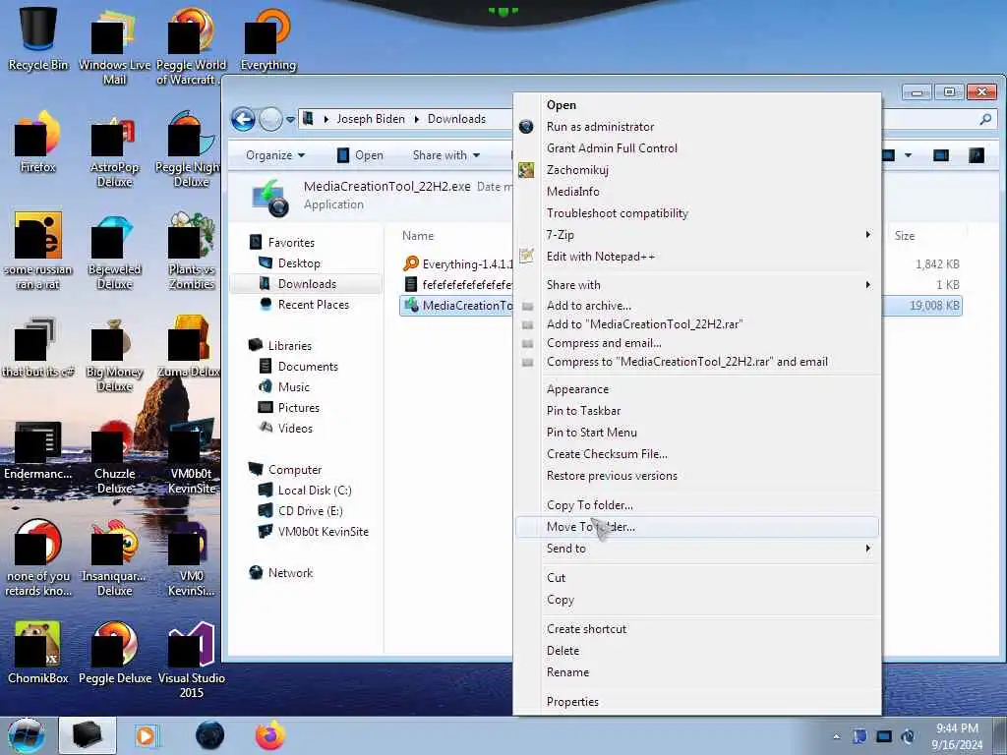Open CD Drive (E:) in sidebar
The image size is (1007, 755).
(300, 511)
